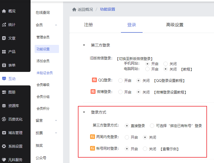Open 添加会员 menu item

pyautogui.click(x=43, y=61)
